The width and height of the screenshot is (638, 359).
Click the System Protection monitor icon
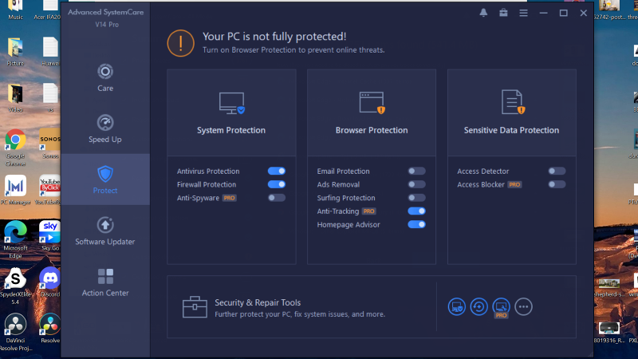point(231,102)
